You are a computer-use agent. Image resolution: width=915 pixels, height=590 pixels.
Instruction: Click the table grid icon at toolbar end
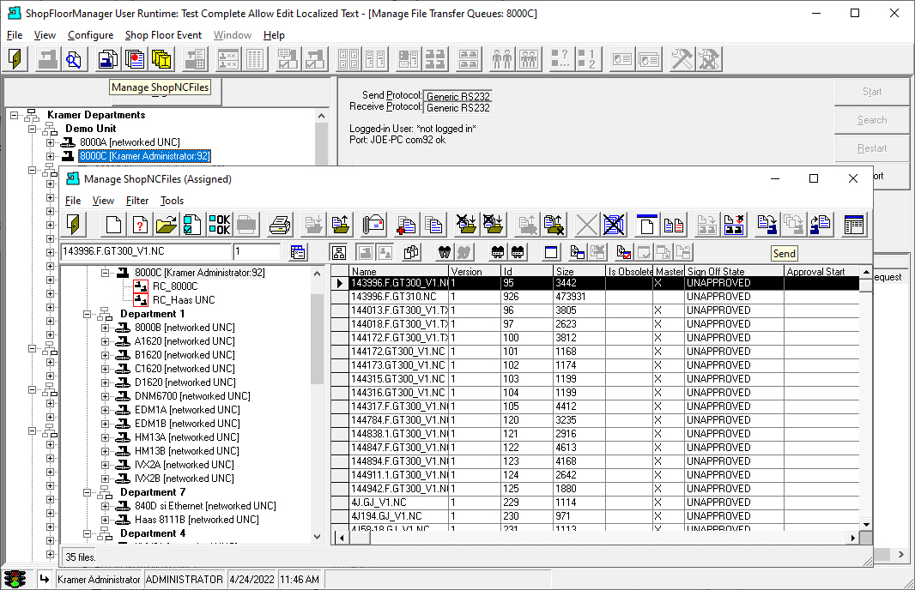click(x=854, y=225)
